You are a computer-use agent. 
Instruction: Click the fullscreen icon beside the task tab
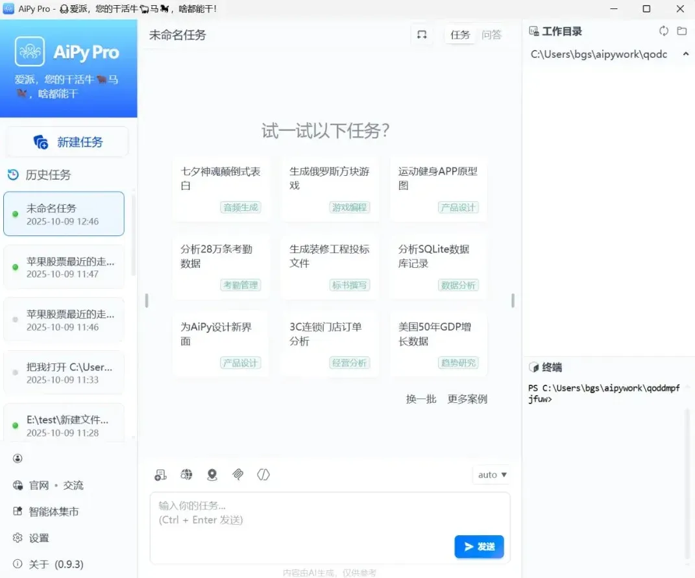point(422,34)
